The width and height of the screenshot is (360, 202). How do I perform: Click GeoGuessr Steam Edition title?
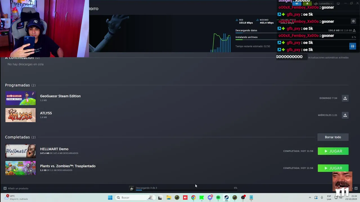pyautogui.click(x=60, y=96)
